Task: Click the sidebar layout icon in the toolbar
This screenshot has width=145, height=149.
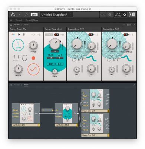Action: click(x=132, y=15)
